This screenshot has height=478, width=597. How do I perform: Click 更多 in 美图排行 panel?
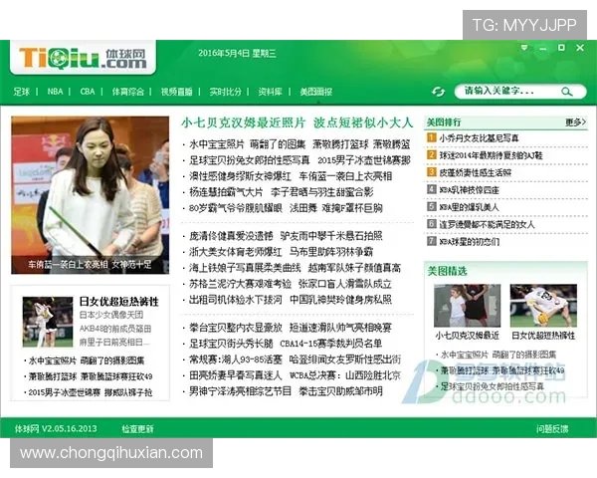click(575, 122)
